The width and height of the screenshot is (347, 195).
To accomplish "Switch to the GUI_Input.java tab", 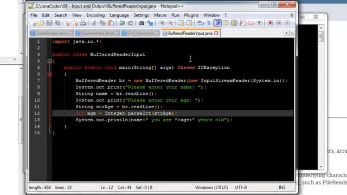I will coord(140,33).
